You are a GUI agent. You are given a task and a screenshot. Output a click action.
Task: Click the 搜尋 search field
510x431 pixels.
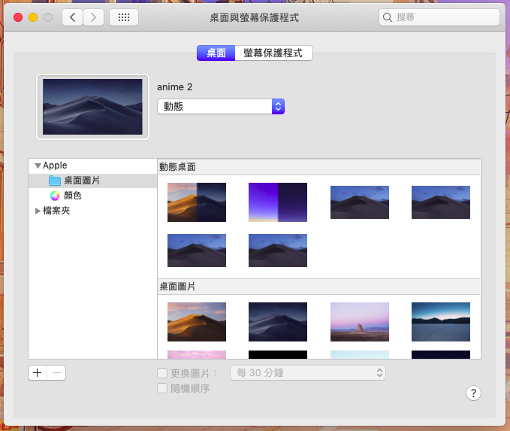pyautogui.click(x=439, y=17)
